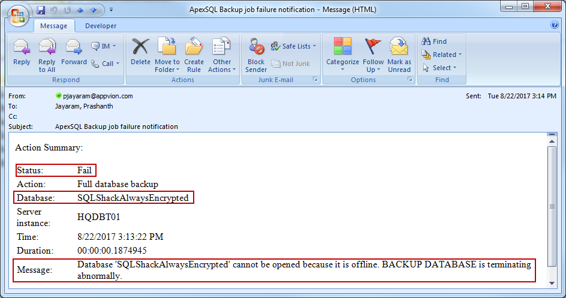Click recipient Jayaram, Prashanth

click(84, 106)
